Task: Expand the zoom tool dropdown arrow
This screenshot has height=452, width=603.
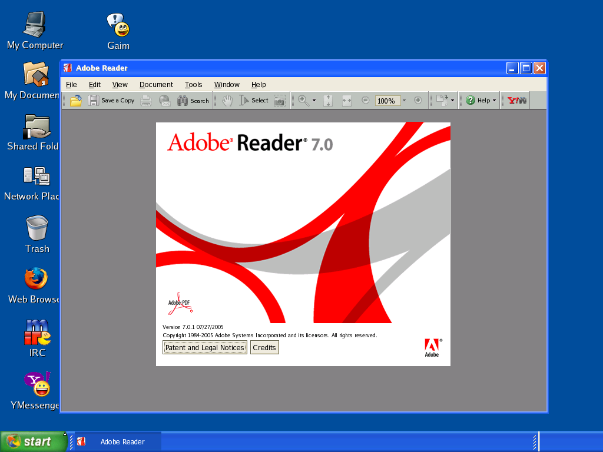Action: coord(314,101)
